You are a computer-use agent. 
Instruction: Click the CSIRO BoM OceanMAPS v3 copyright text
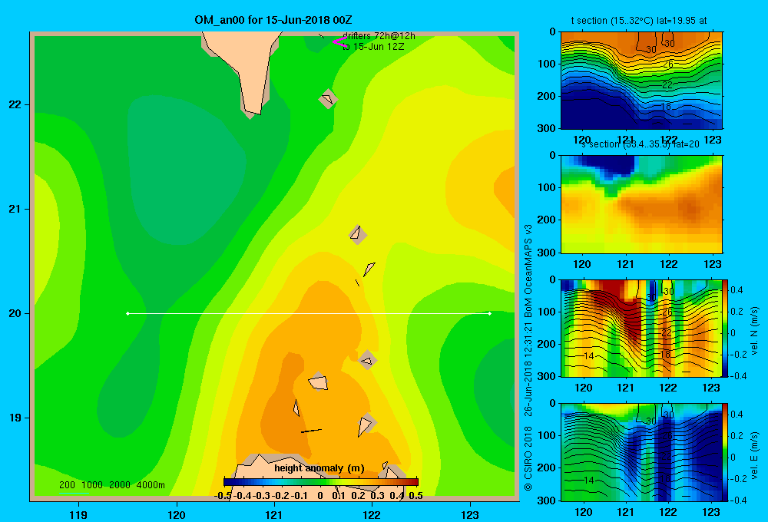click(528, 358)
